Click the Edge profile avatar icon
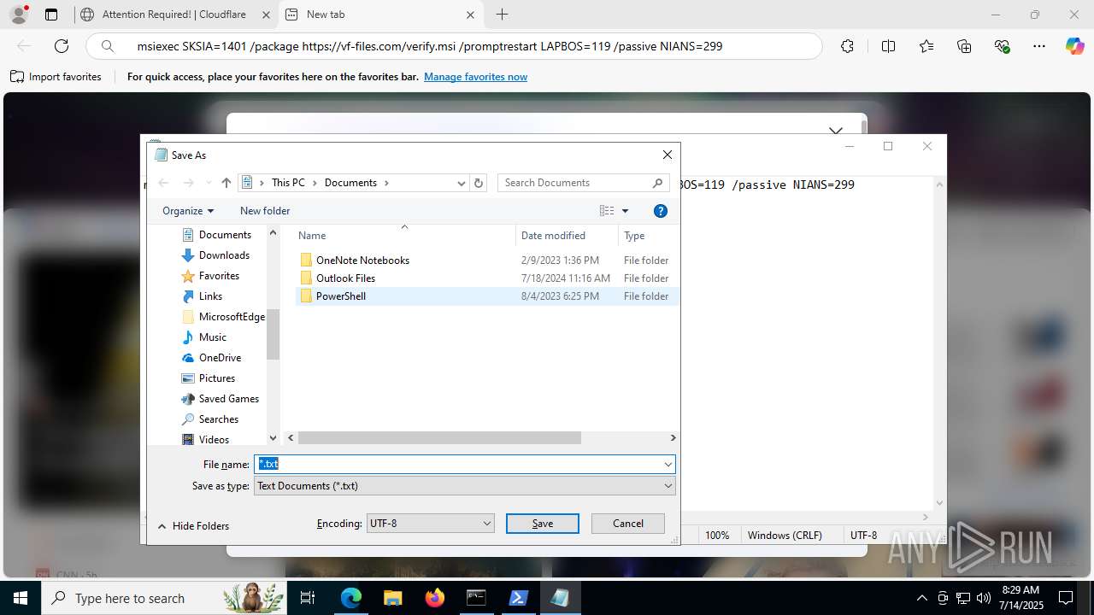This screenshot has height=615, width=1094. click(x=19, y=14)
